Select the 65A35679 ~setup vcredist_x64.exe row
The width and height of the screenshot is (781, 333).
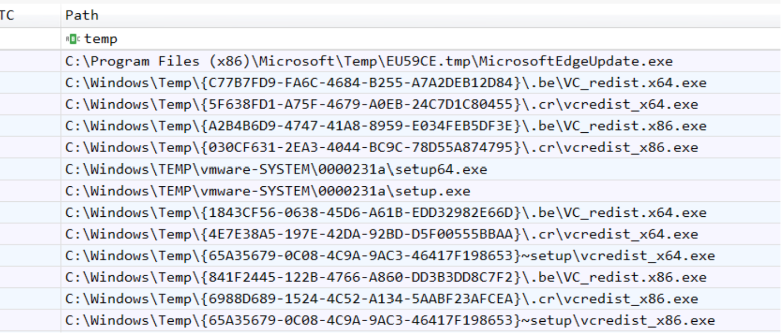pyautogui.click(x=421, y=256)
